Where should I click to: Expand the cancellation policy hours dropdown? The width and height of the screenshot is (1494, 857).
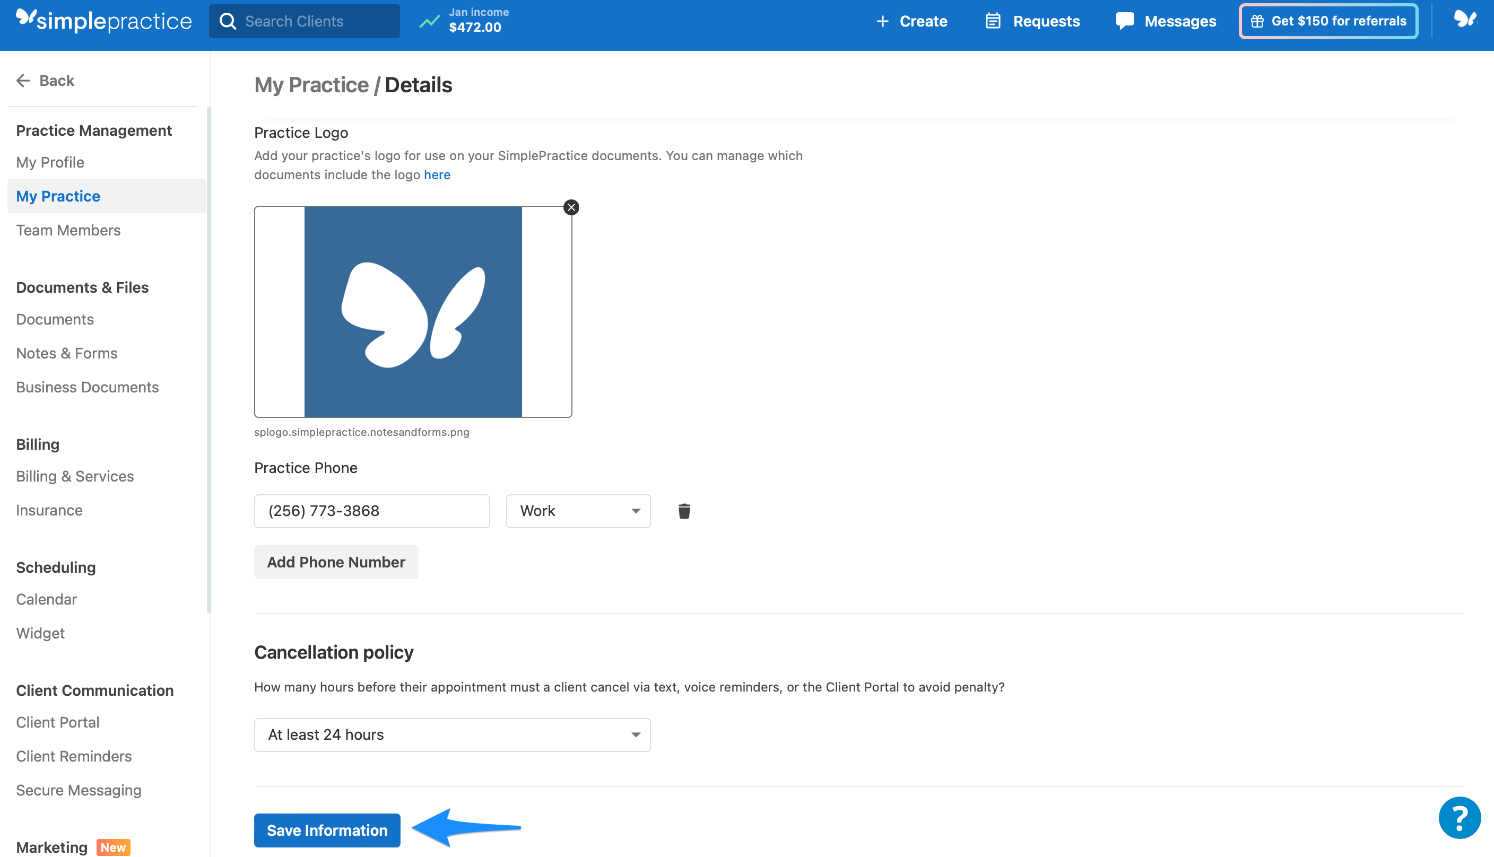tap(451, 734)
